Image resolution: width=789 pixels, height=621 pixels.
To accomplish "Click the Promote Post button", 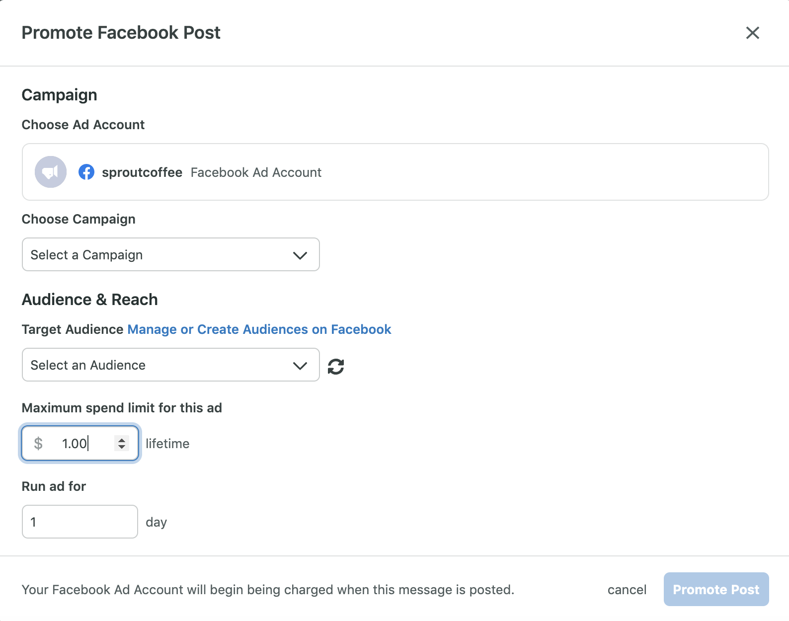I will [716, 589].
